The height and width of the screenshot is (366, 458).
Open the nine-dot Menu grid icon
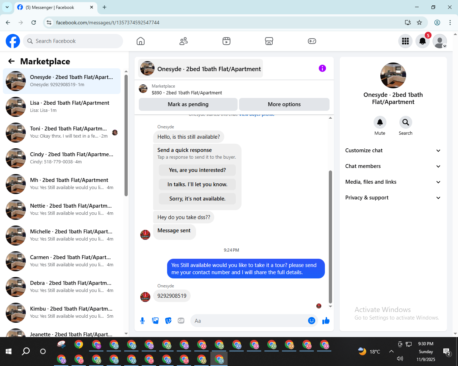coord(405,41)
